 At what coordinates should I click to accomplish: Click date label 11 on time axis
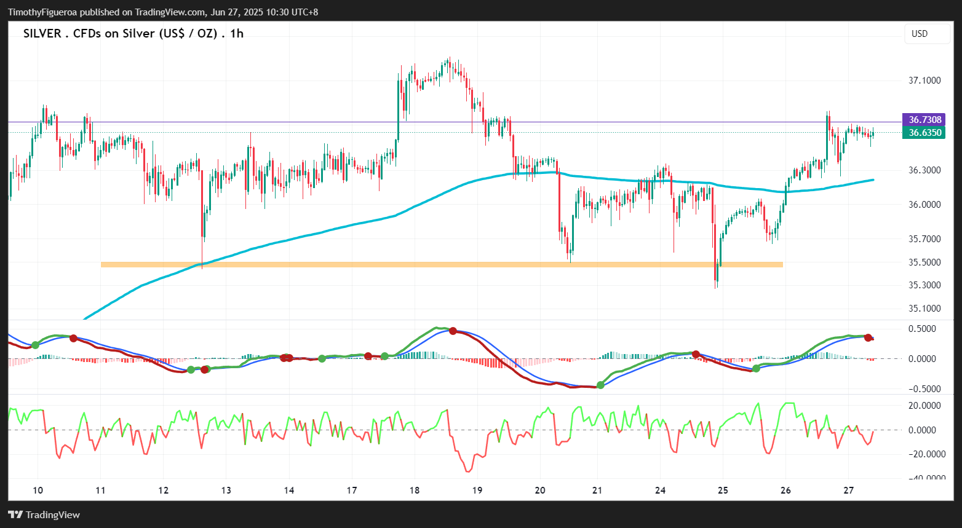click(x=101, y=491)
